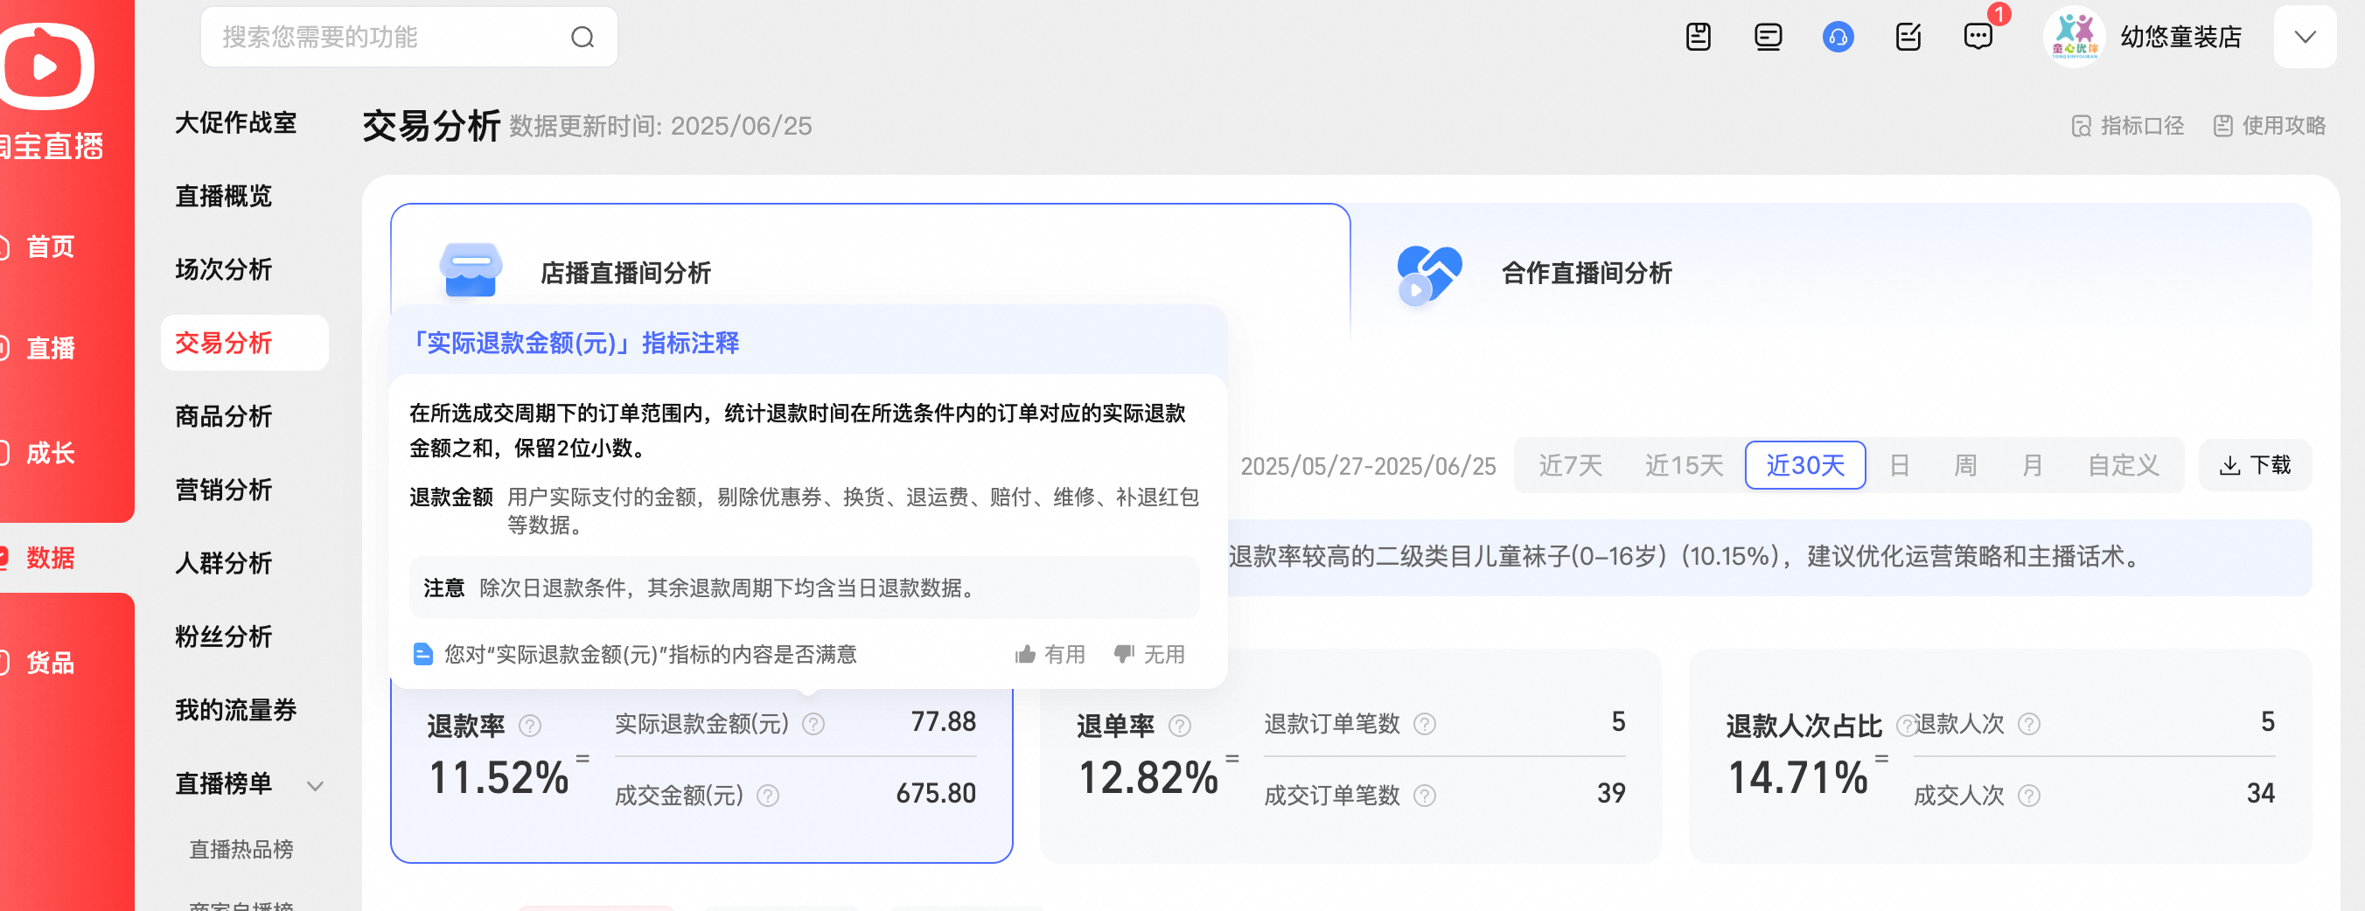Go to 货品 in red sidebar

[x=50, y=662]
